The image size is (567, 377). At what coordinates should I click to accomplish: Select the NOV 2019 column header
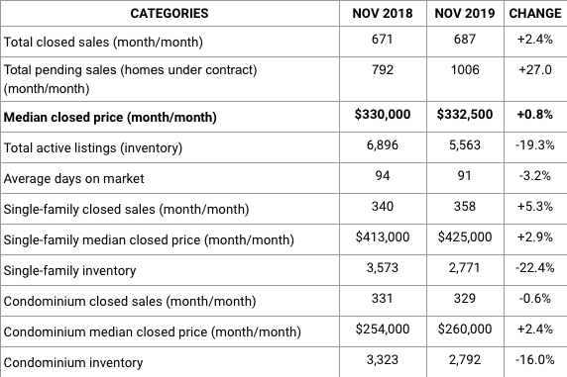point(465,14)
